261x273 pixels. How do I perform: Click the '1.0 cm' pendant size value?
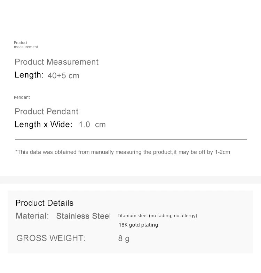92,125
